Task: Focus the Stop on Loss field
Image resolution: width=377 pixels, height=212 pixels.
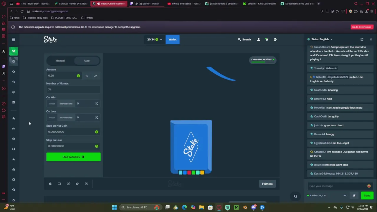Action: 73,146
